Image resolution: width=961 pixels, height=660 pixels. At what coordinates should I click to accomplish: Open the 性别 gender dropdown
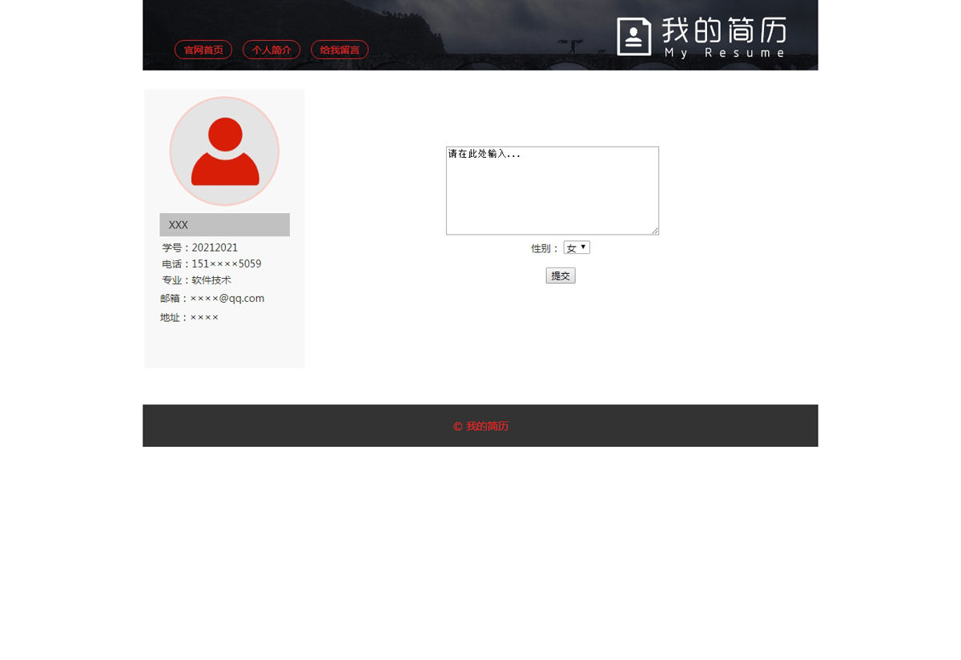tap(577, 247)
